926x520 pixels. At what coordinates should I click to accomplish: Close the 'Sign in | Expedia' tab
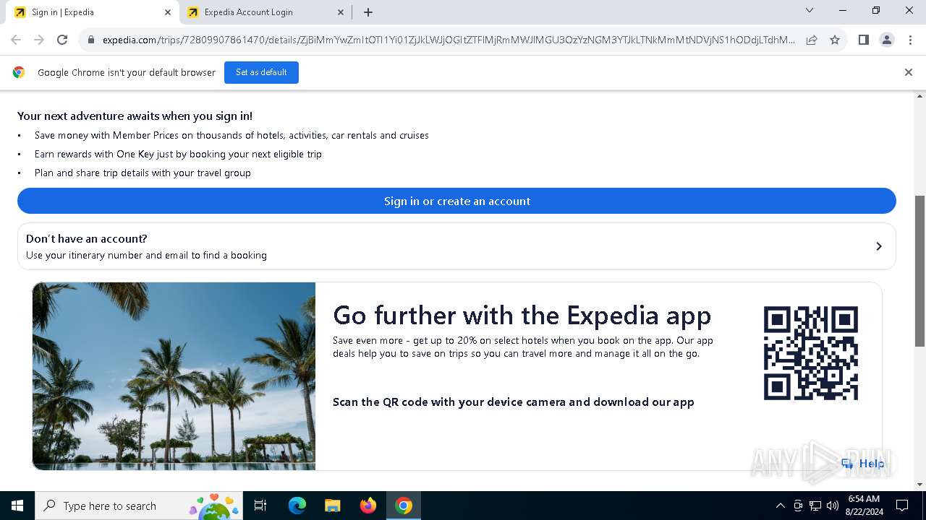point(168,12)
